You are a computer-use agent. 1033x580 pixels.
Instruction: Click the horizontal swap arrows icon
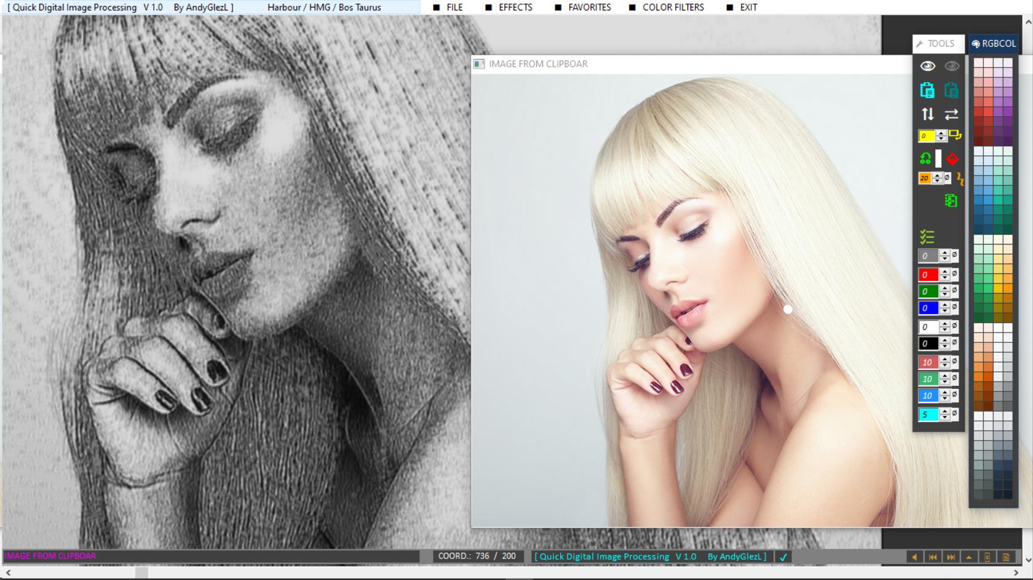pyautogui.click(x=951, y=114)
